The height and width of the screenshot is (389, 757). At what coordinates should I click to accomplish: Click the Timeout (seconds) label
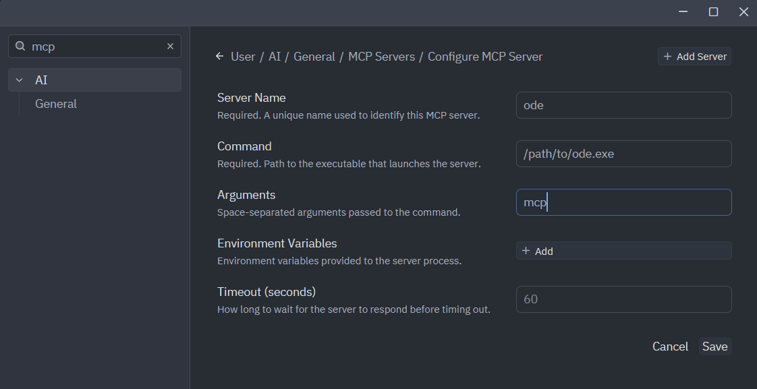[x=267, y=292]
